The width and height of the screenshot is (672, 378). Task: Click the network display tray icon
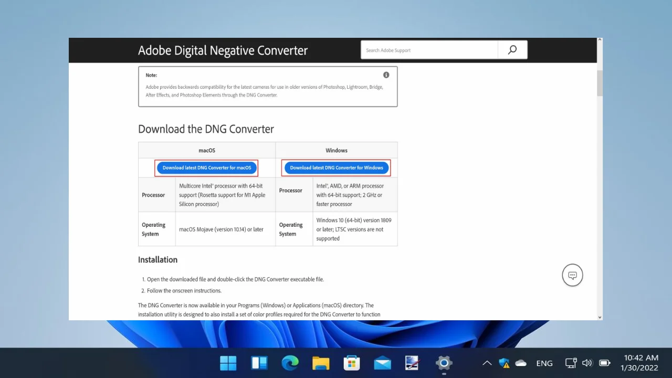(x=571, y=363)
